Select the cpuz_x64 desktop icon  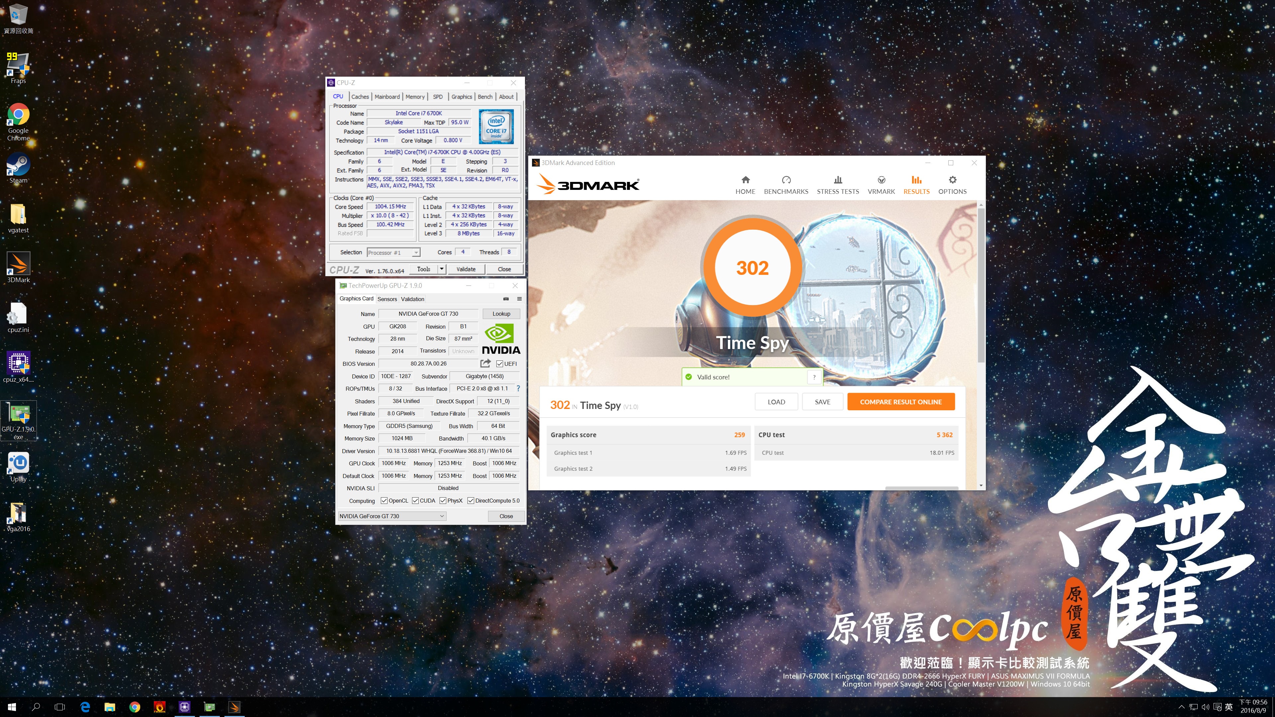(18, 367)
